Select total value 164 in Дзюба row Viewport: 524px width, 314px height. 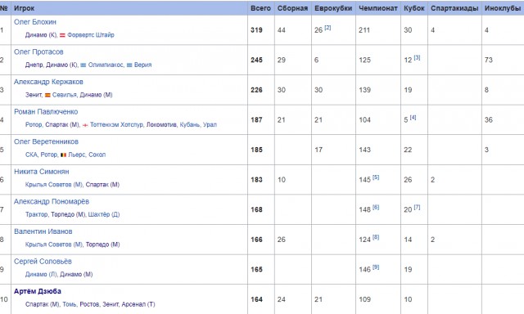point(256,299)
